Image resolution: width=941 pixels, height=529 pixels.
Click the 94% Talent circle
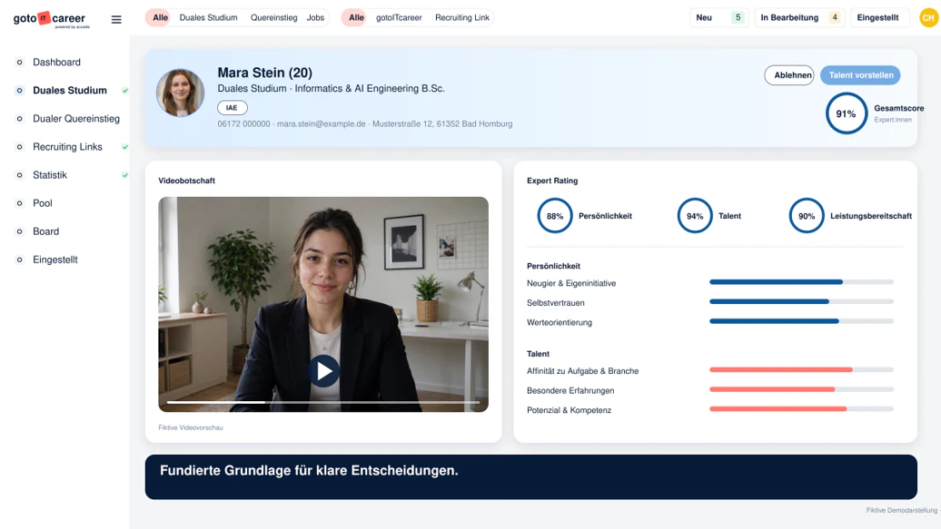coord(694,216)
